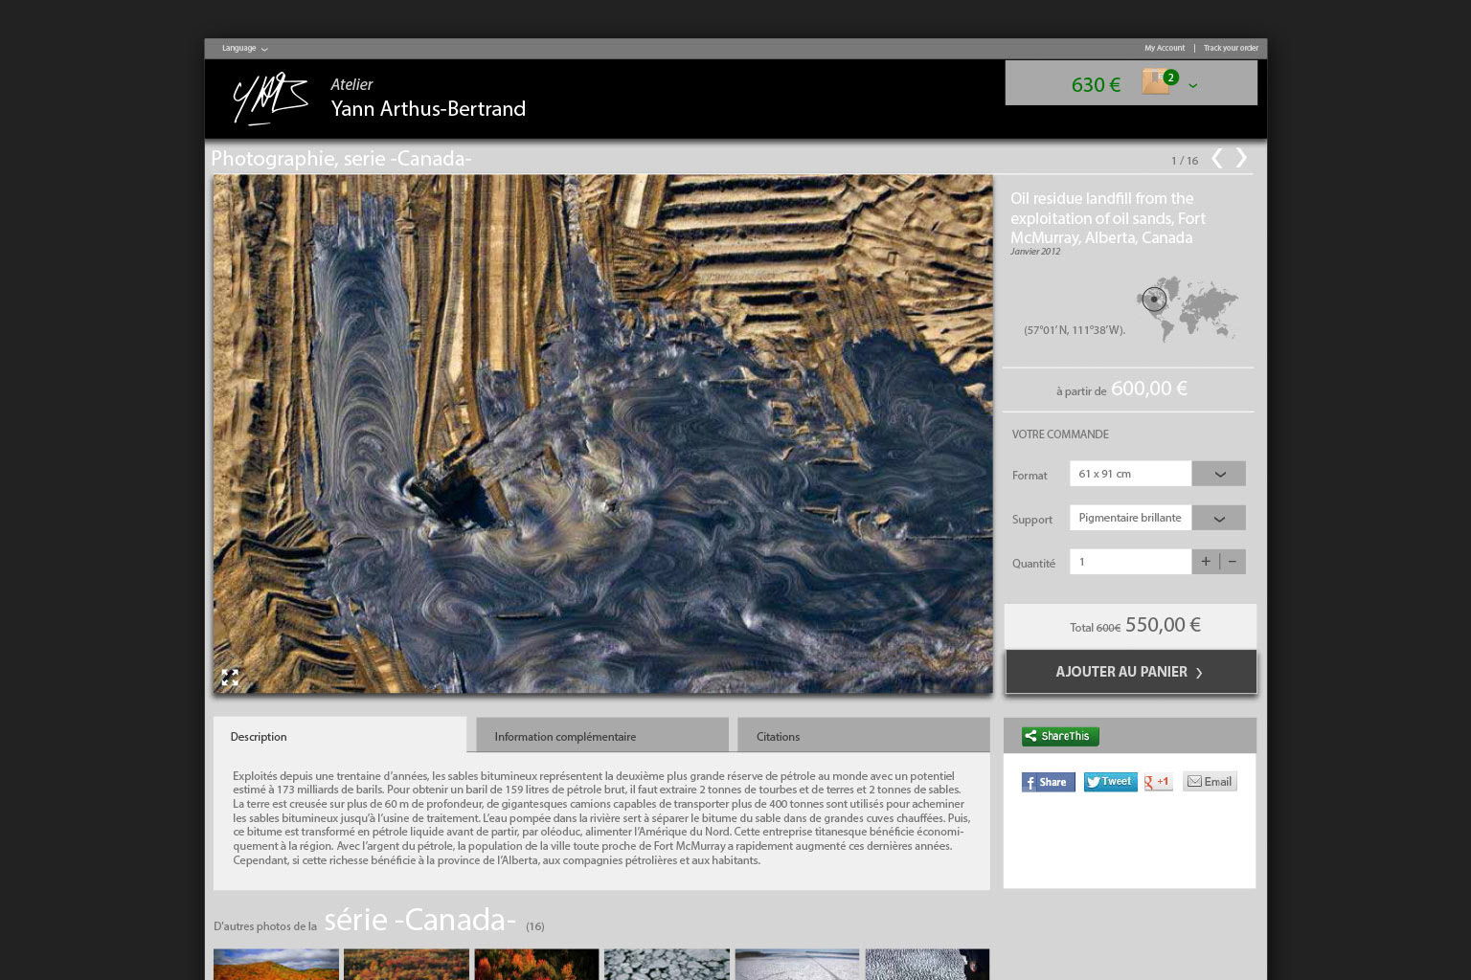Open Track your order link

click(1231, 48)
